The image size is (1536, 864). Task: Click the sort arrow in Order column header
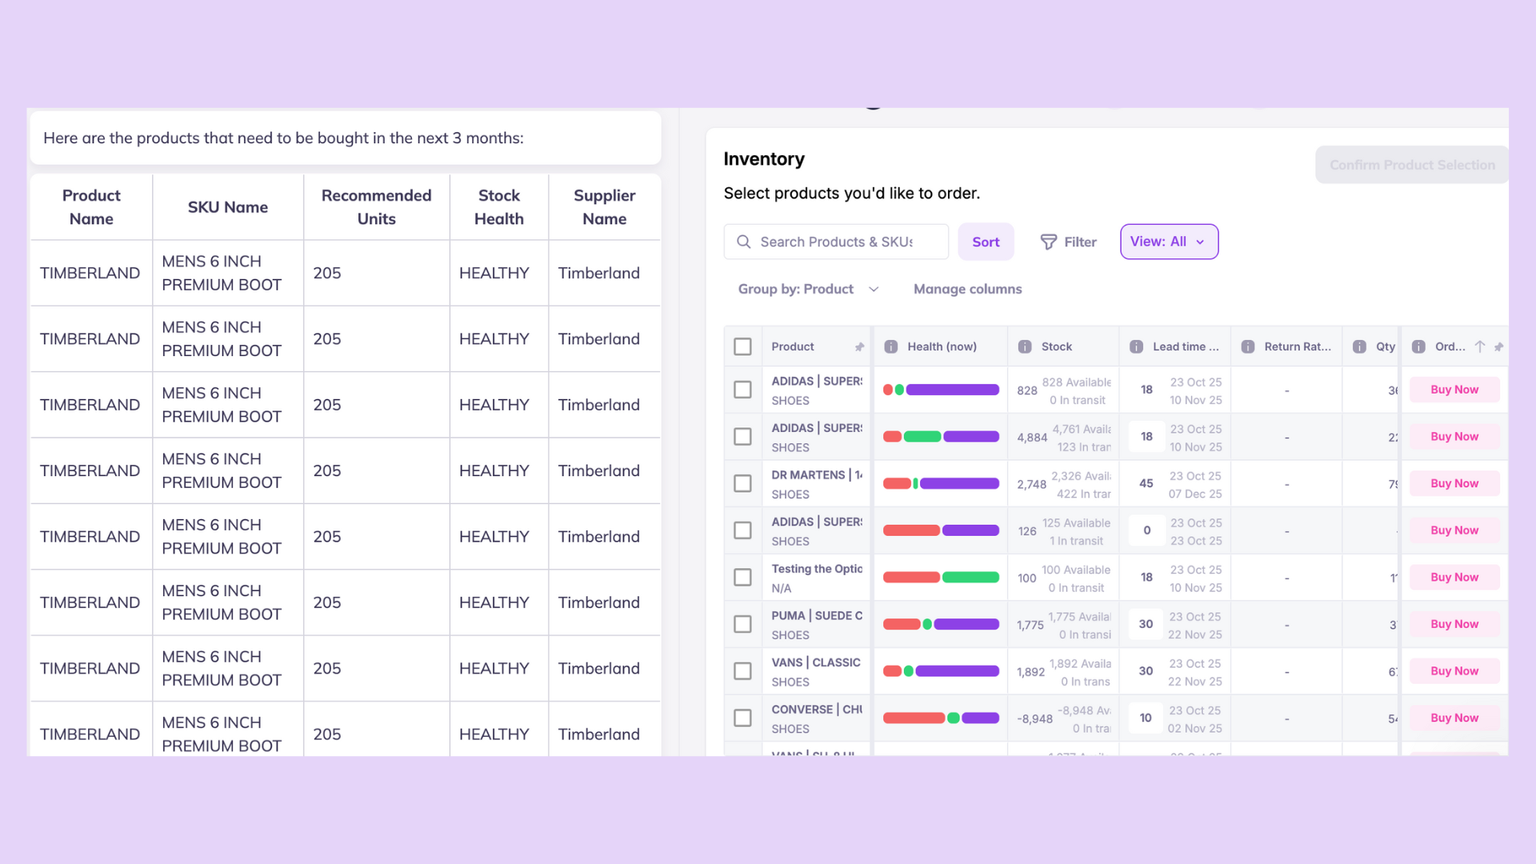[x=1480, y=346]
